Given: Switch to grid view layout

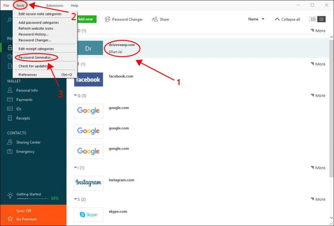Looking at the screenshot, I should [312, 19].
